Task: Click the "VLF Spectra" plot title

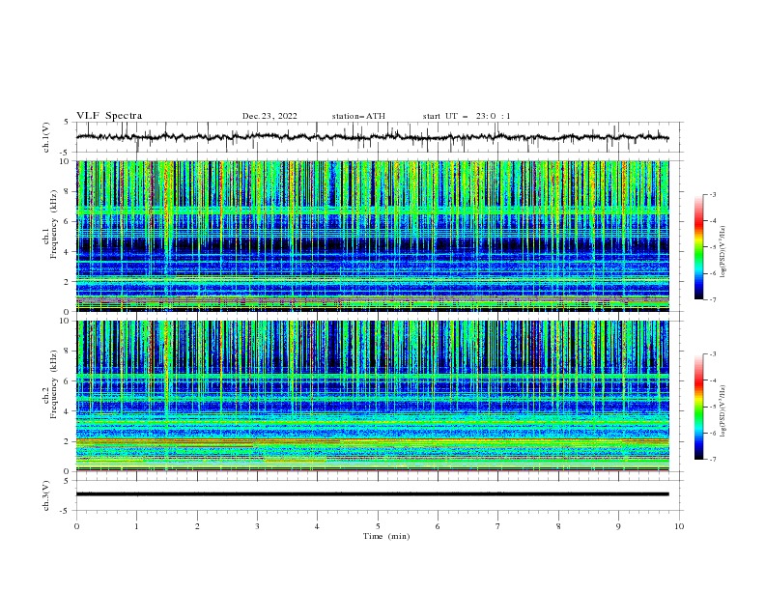Action: tap(109, 116)
